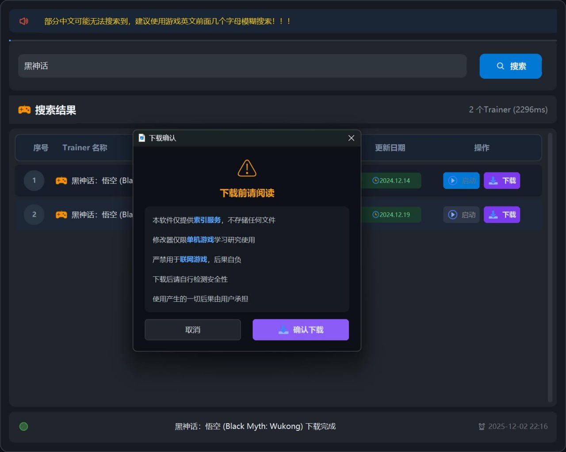Select the date badge showing 2024.12.19
Screen dimensions: 566x452
[x=391, y=215]
